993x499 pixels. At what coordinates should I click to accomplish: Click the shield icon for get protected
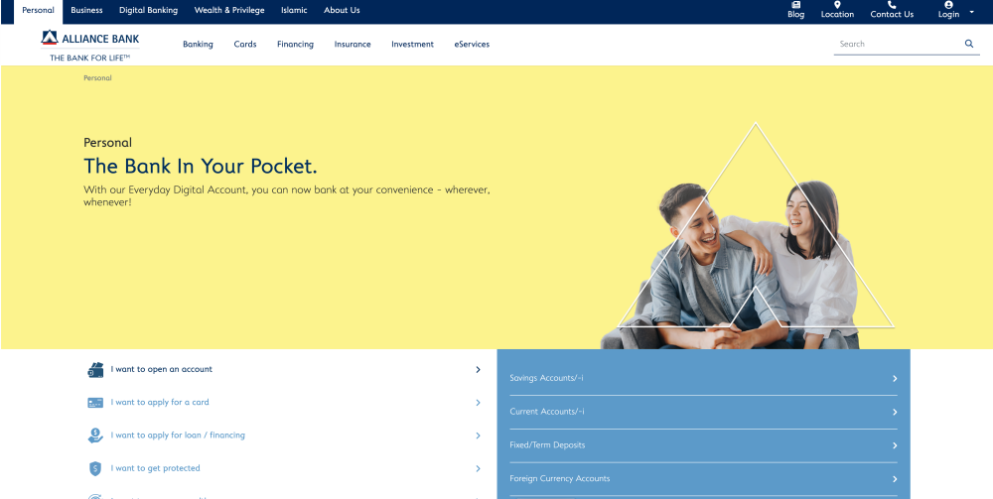95,468
